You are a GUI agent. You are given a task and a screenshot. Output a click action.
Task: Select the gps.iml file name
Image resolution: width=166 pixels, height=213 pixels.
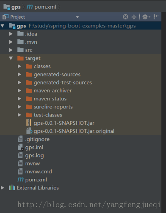tap(34, 148)
